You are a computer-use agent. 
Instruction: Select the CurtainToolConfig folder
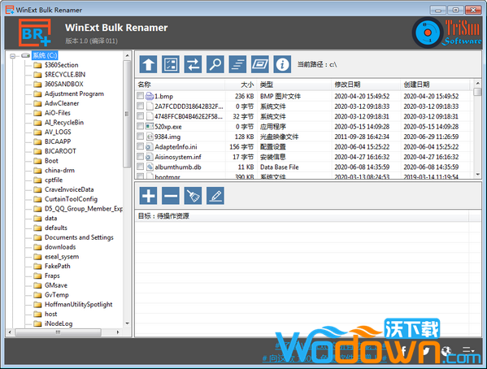[x=71, y=199]
